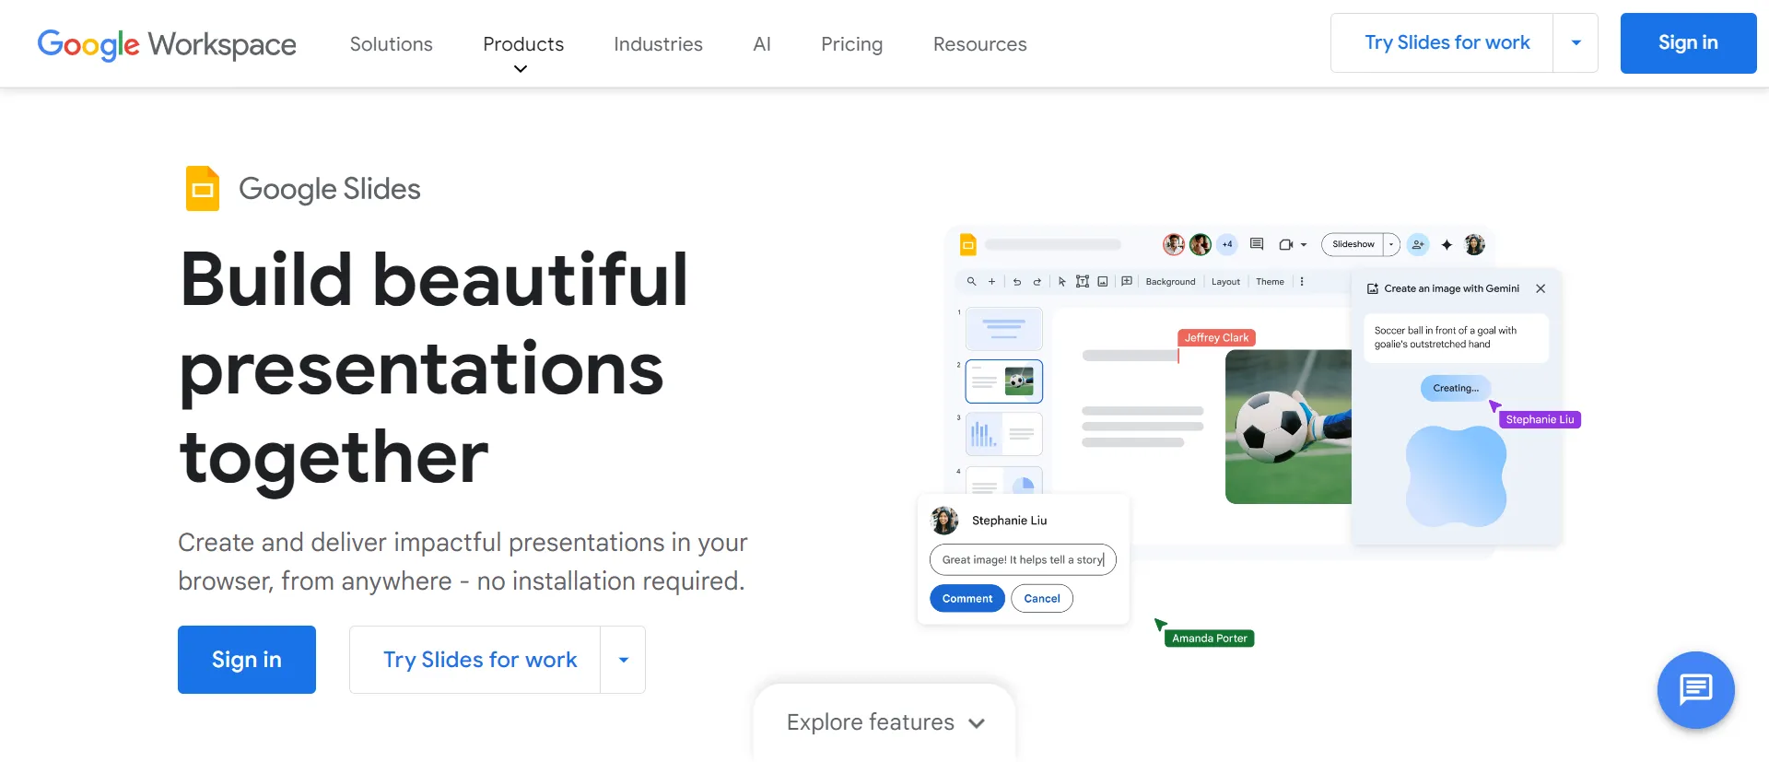Viewport: 1769px width, 762px height.
Task: Open the Products menu
Action: (x=523, y=44)
